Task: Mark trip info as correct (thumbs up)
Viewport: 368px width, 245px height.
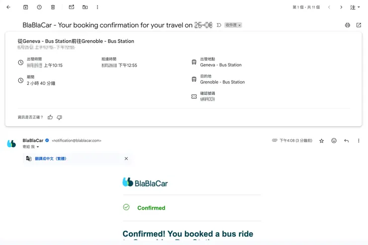Action: [x=50, y=117]
